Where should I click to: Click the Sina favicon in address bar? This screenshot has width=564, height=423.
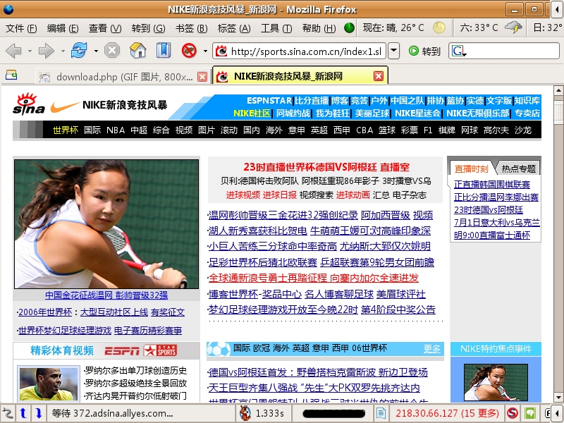(x=221, y=51)
